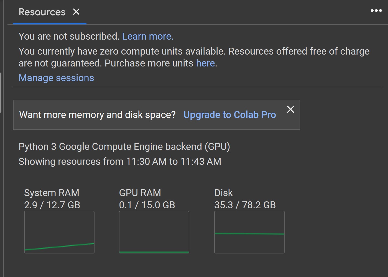This screenshot has width=388, height=277.
Task: Open Manage sessions
Action: coord(56,78)
